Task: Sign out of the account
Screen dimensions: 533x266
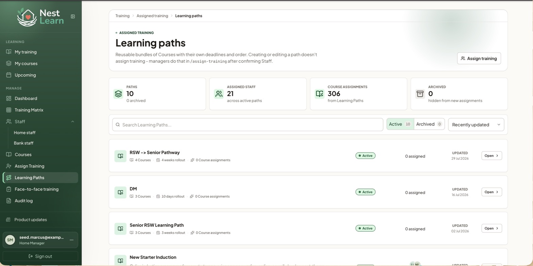Action: [x=40, y=256]
